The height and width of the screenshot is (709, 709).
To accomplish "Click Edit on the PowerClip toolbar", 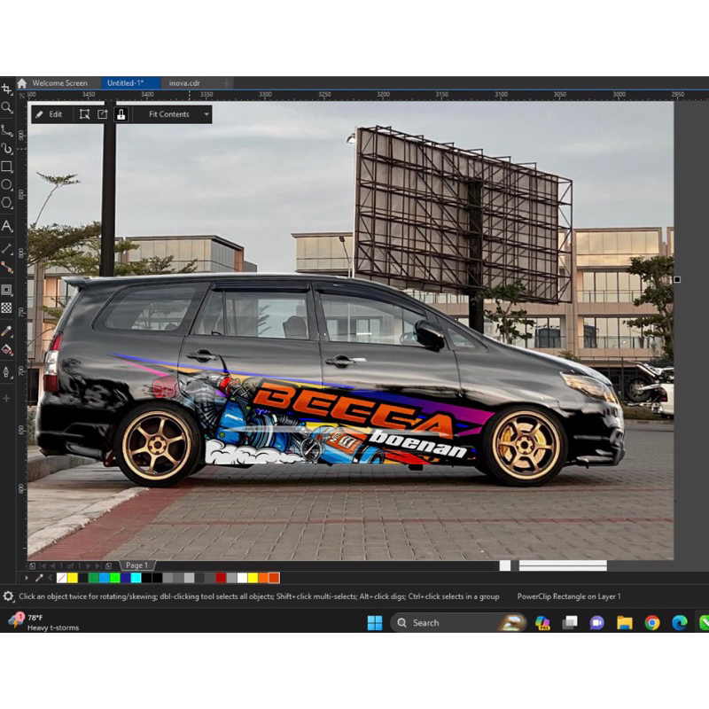I will pyautogui.click(x=49, y=114).
